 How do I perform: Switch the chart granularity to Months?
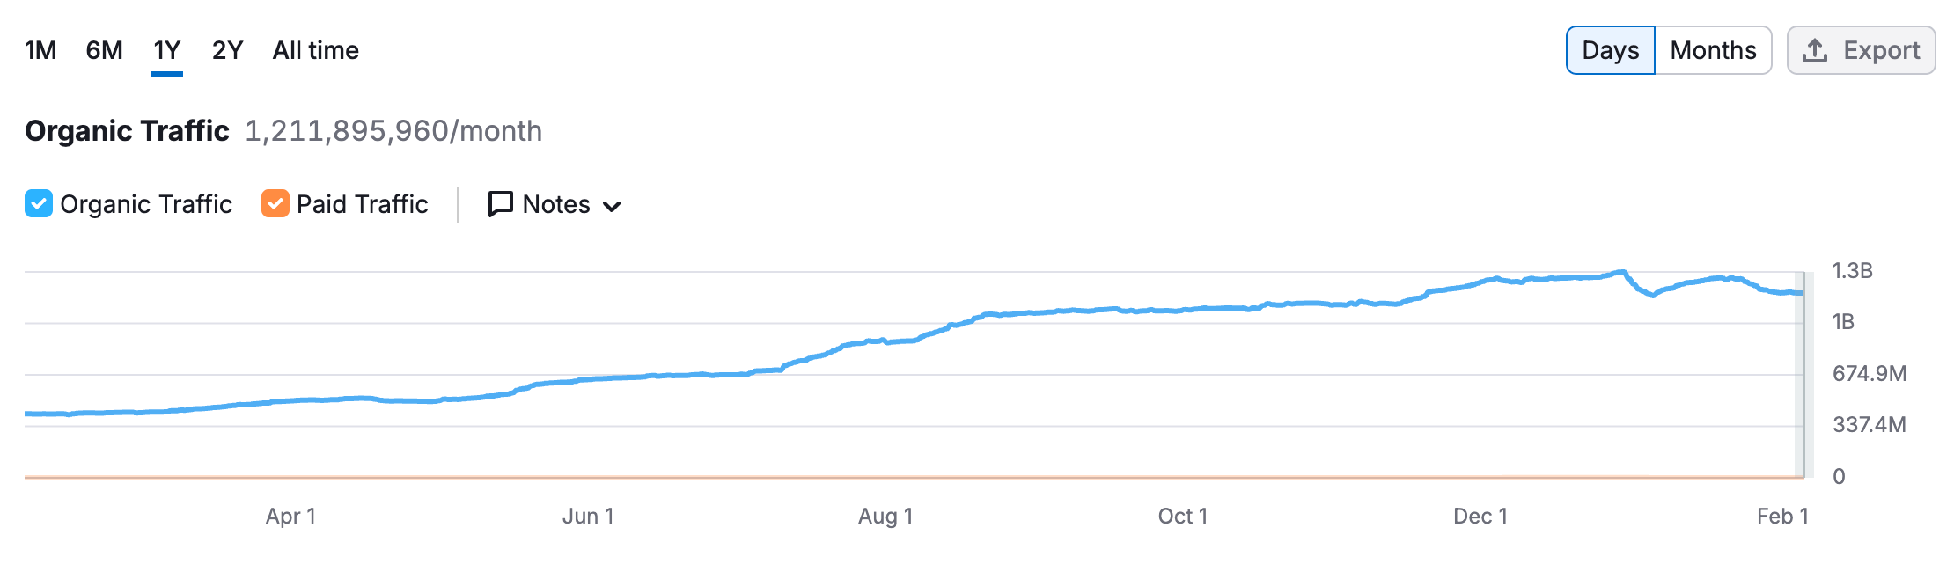pos(1712,50)
